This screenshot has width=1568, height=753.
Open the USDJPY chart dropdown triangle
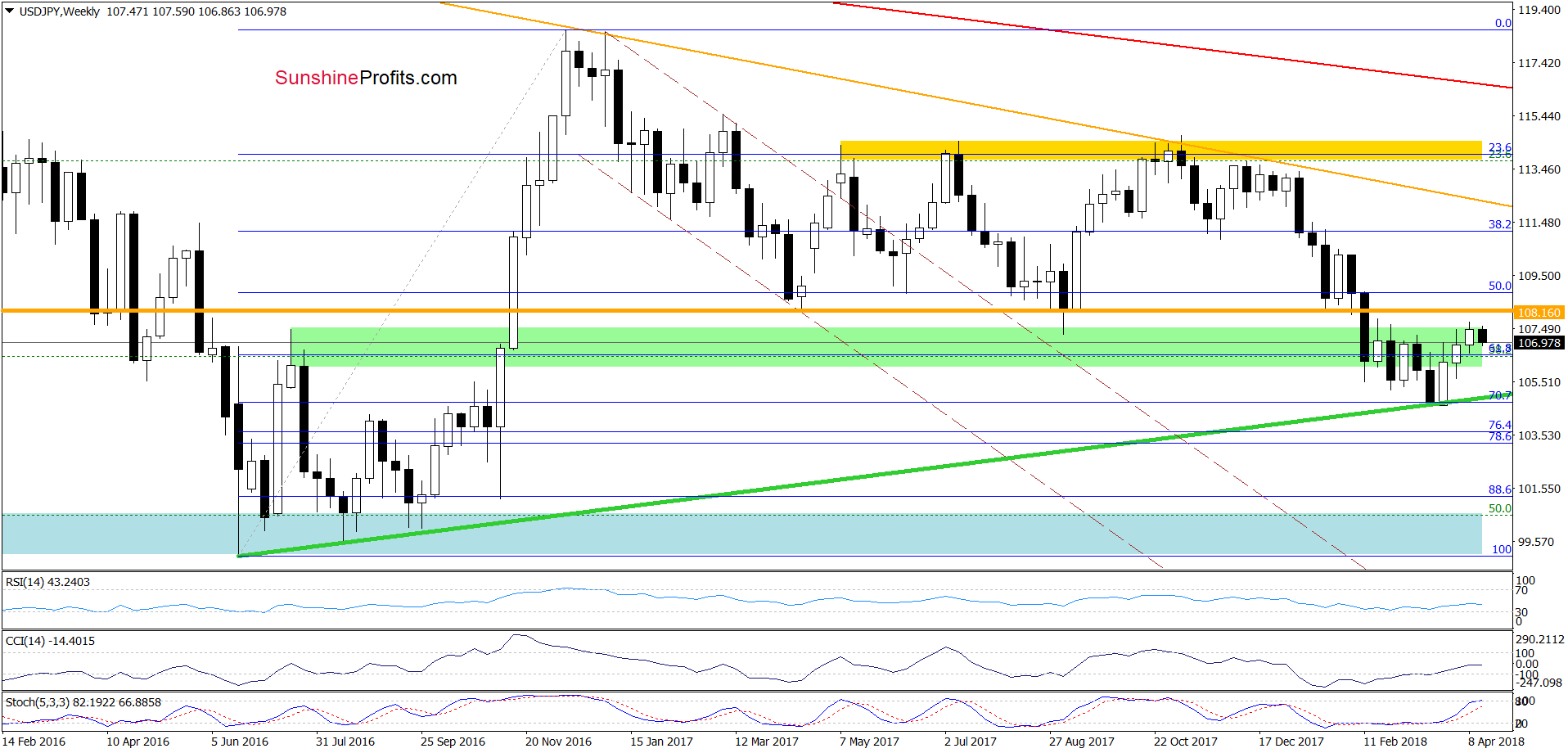10,11
